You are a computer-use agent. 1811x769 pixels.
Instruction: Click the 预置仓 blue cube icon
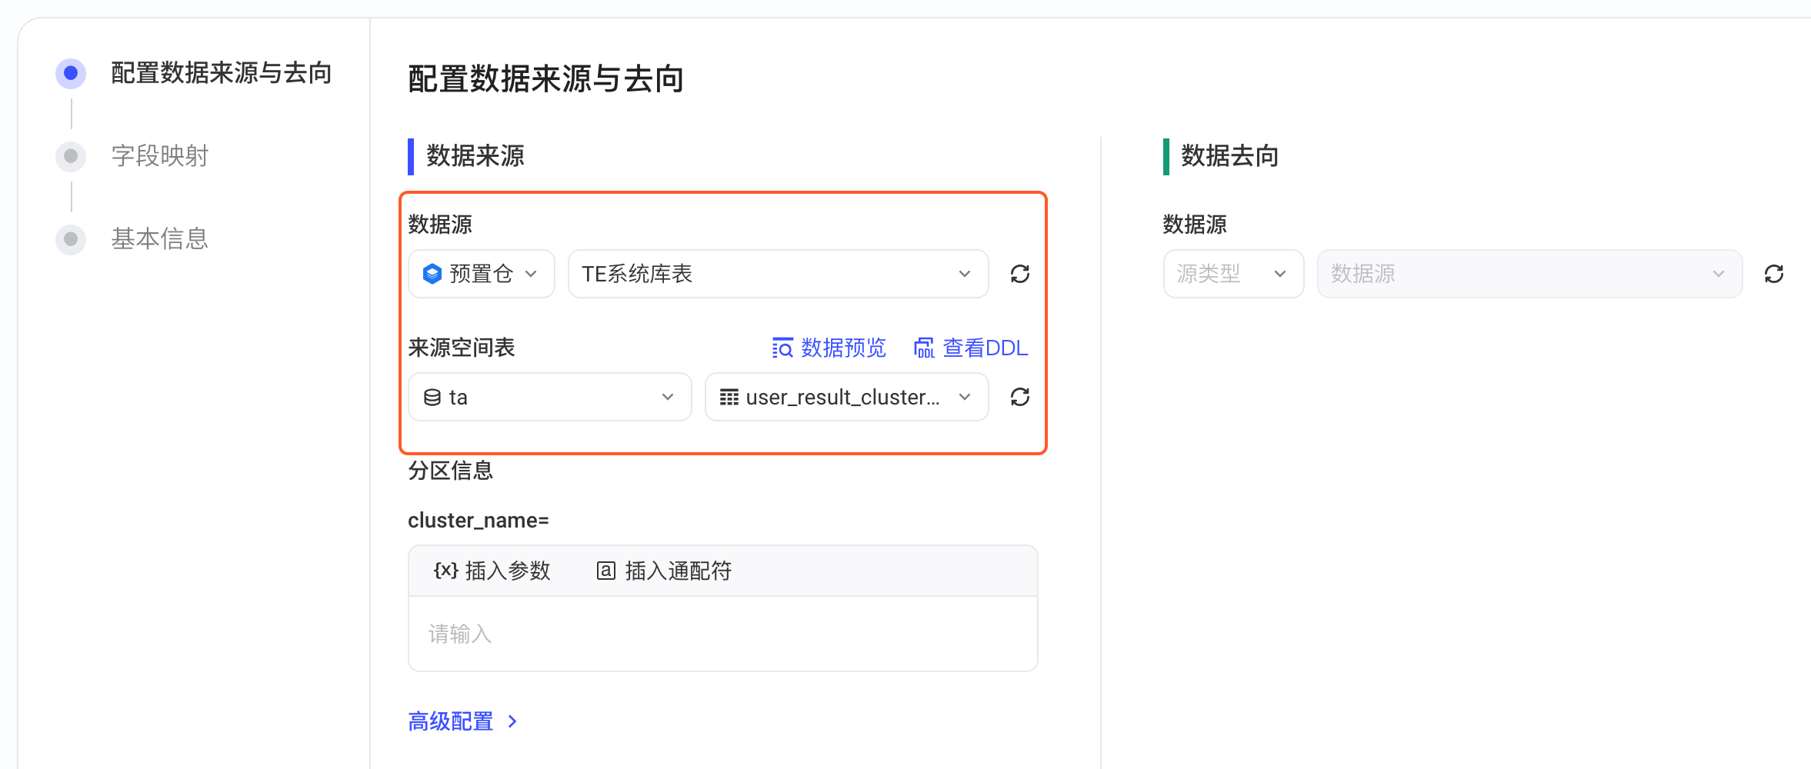[432, 274]
